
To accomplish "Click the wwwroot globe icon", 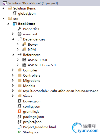I will coord(20,34).
